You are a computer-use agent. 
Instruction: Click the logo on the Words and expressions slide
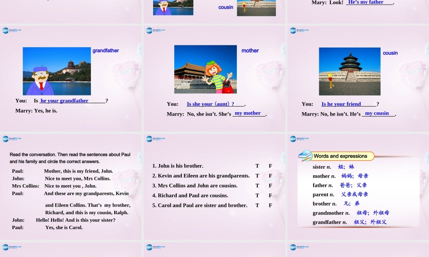(299, 139)
